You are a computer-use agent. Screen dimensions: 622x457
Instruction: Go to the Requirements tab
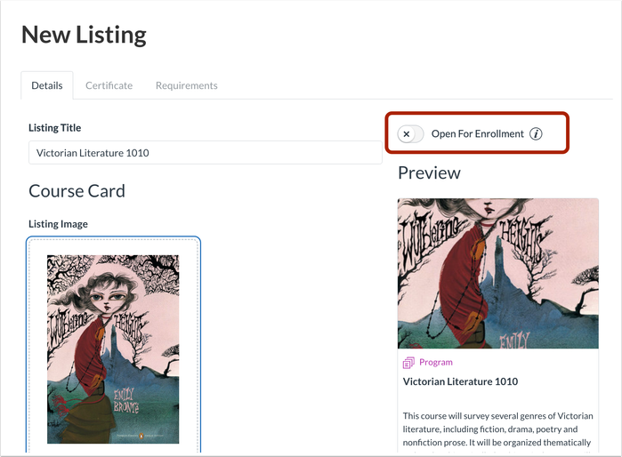pos(186,85)
